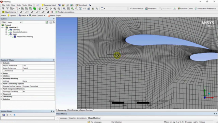
Task: Open the View menu
Action: (x=13, y=5)
